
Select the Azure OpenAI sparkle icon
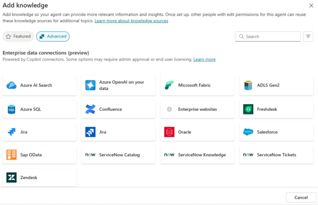[90, 85]
